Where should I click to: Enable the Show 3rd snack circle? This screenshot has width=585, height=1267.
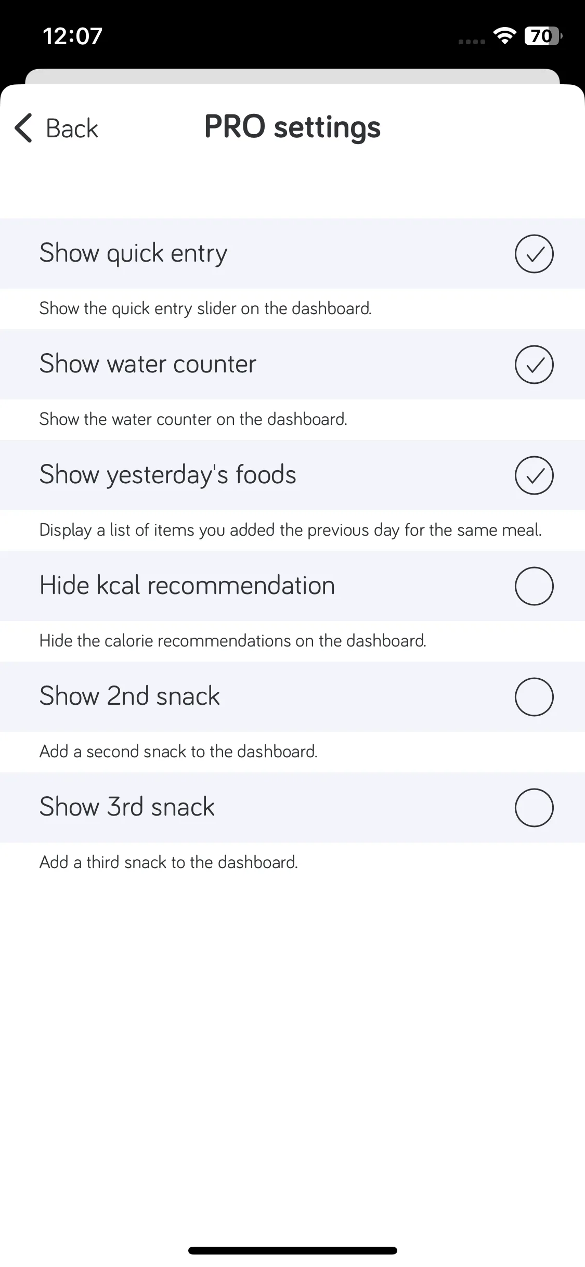coord(534,808)
